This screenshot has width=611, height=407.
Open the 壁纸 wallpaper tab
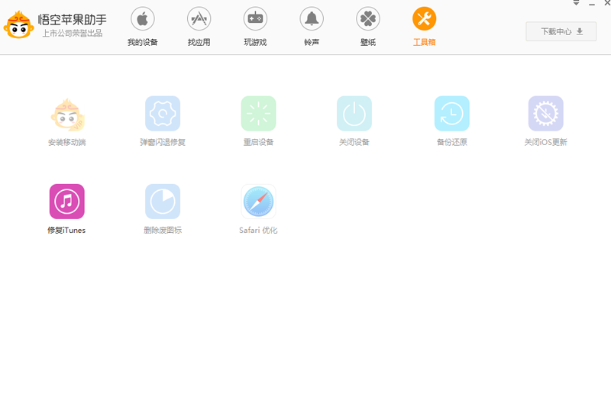(x=367, y=27)
